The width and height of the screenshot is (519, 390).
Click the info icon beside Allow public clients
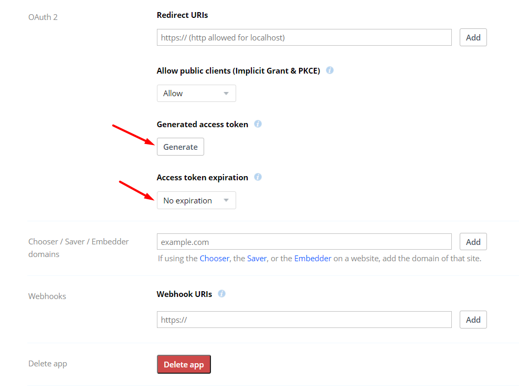330,70
